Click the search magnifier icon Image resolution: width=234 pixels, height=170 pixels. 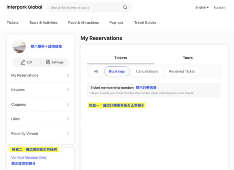pyautogui.click(x=125, y=7)
